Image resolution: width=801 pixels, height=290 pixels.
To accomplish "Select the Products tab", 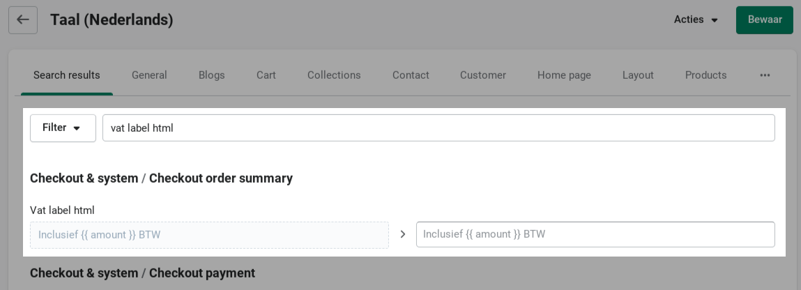I will pyautogui.click(x=705, y=75).
